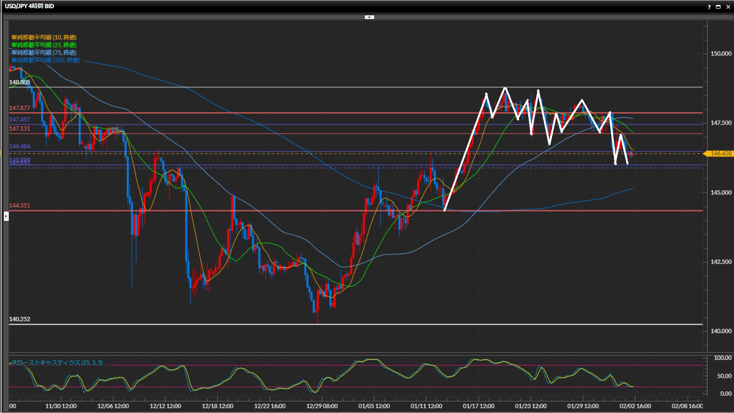Select the 25-period green moving average label
734x413 pixels.
(x=44, y=45)
